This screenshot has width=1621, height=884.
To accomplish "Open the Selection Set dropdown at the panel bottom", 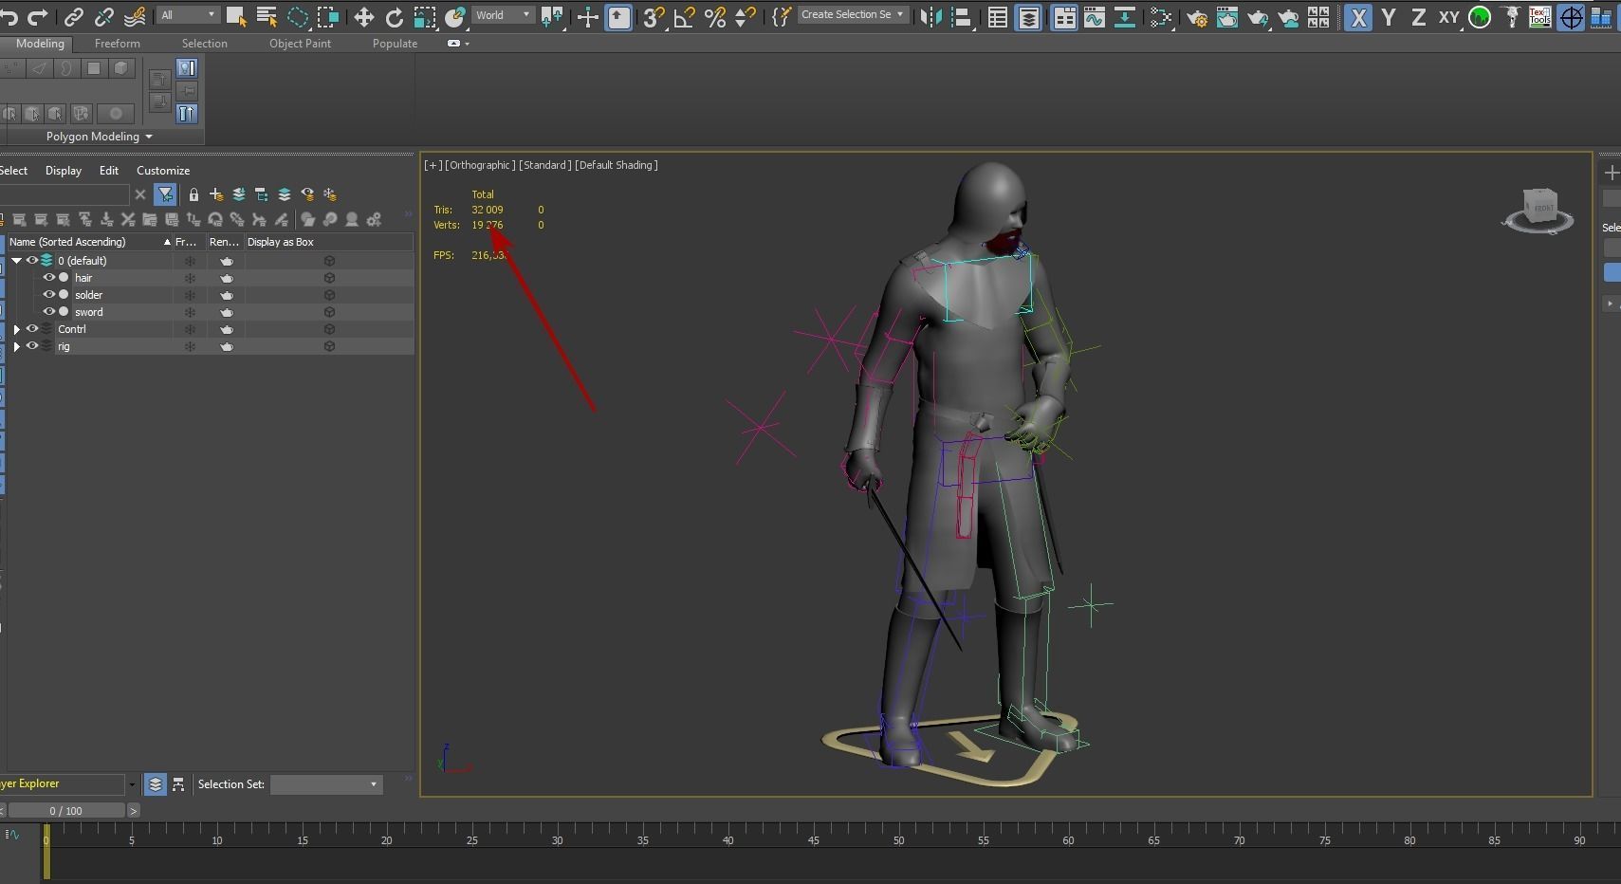I will (325, 784).
